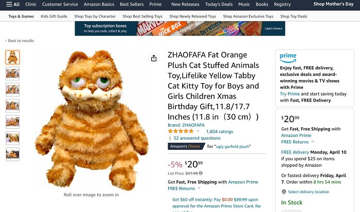Expand FREE Returns under the price
The image size is (360, 212).
coord(199,188)
